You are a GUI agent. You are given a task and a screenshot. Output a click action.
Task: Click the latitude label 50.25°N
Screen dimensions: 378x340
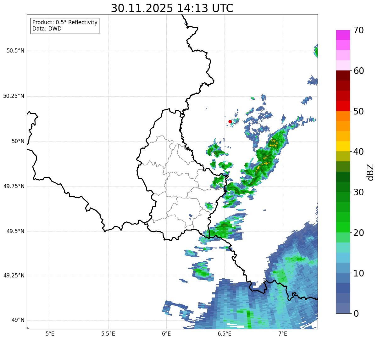tap(14, 96)
